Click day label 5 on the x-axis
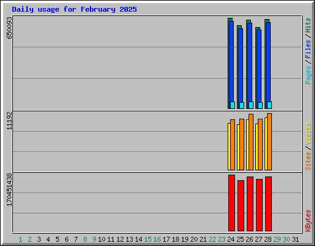Image resolution: width=315 pixels, height=246 pixels. click(x=57, y=239)
